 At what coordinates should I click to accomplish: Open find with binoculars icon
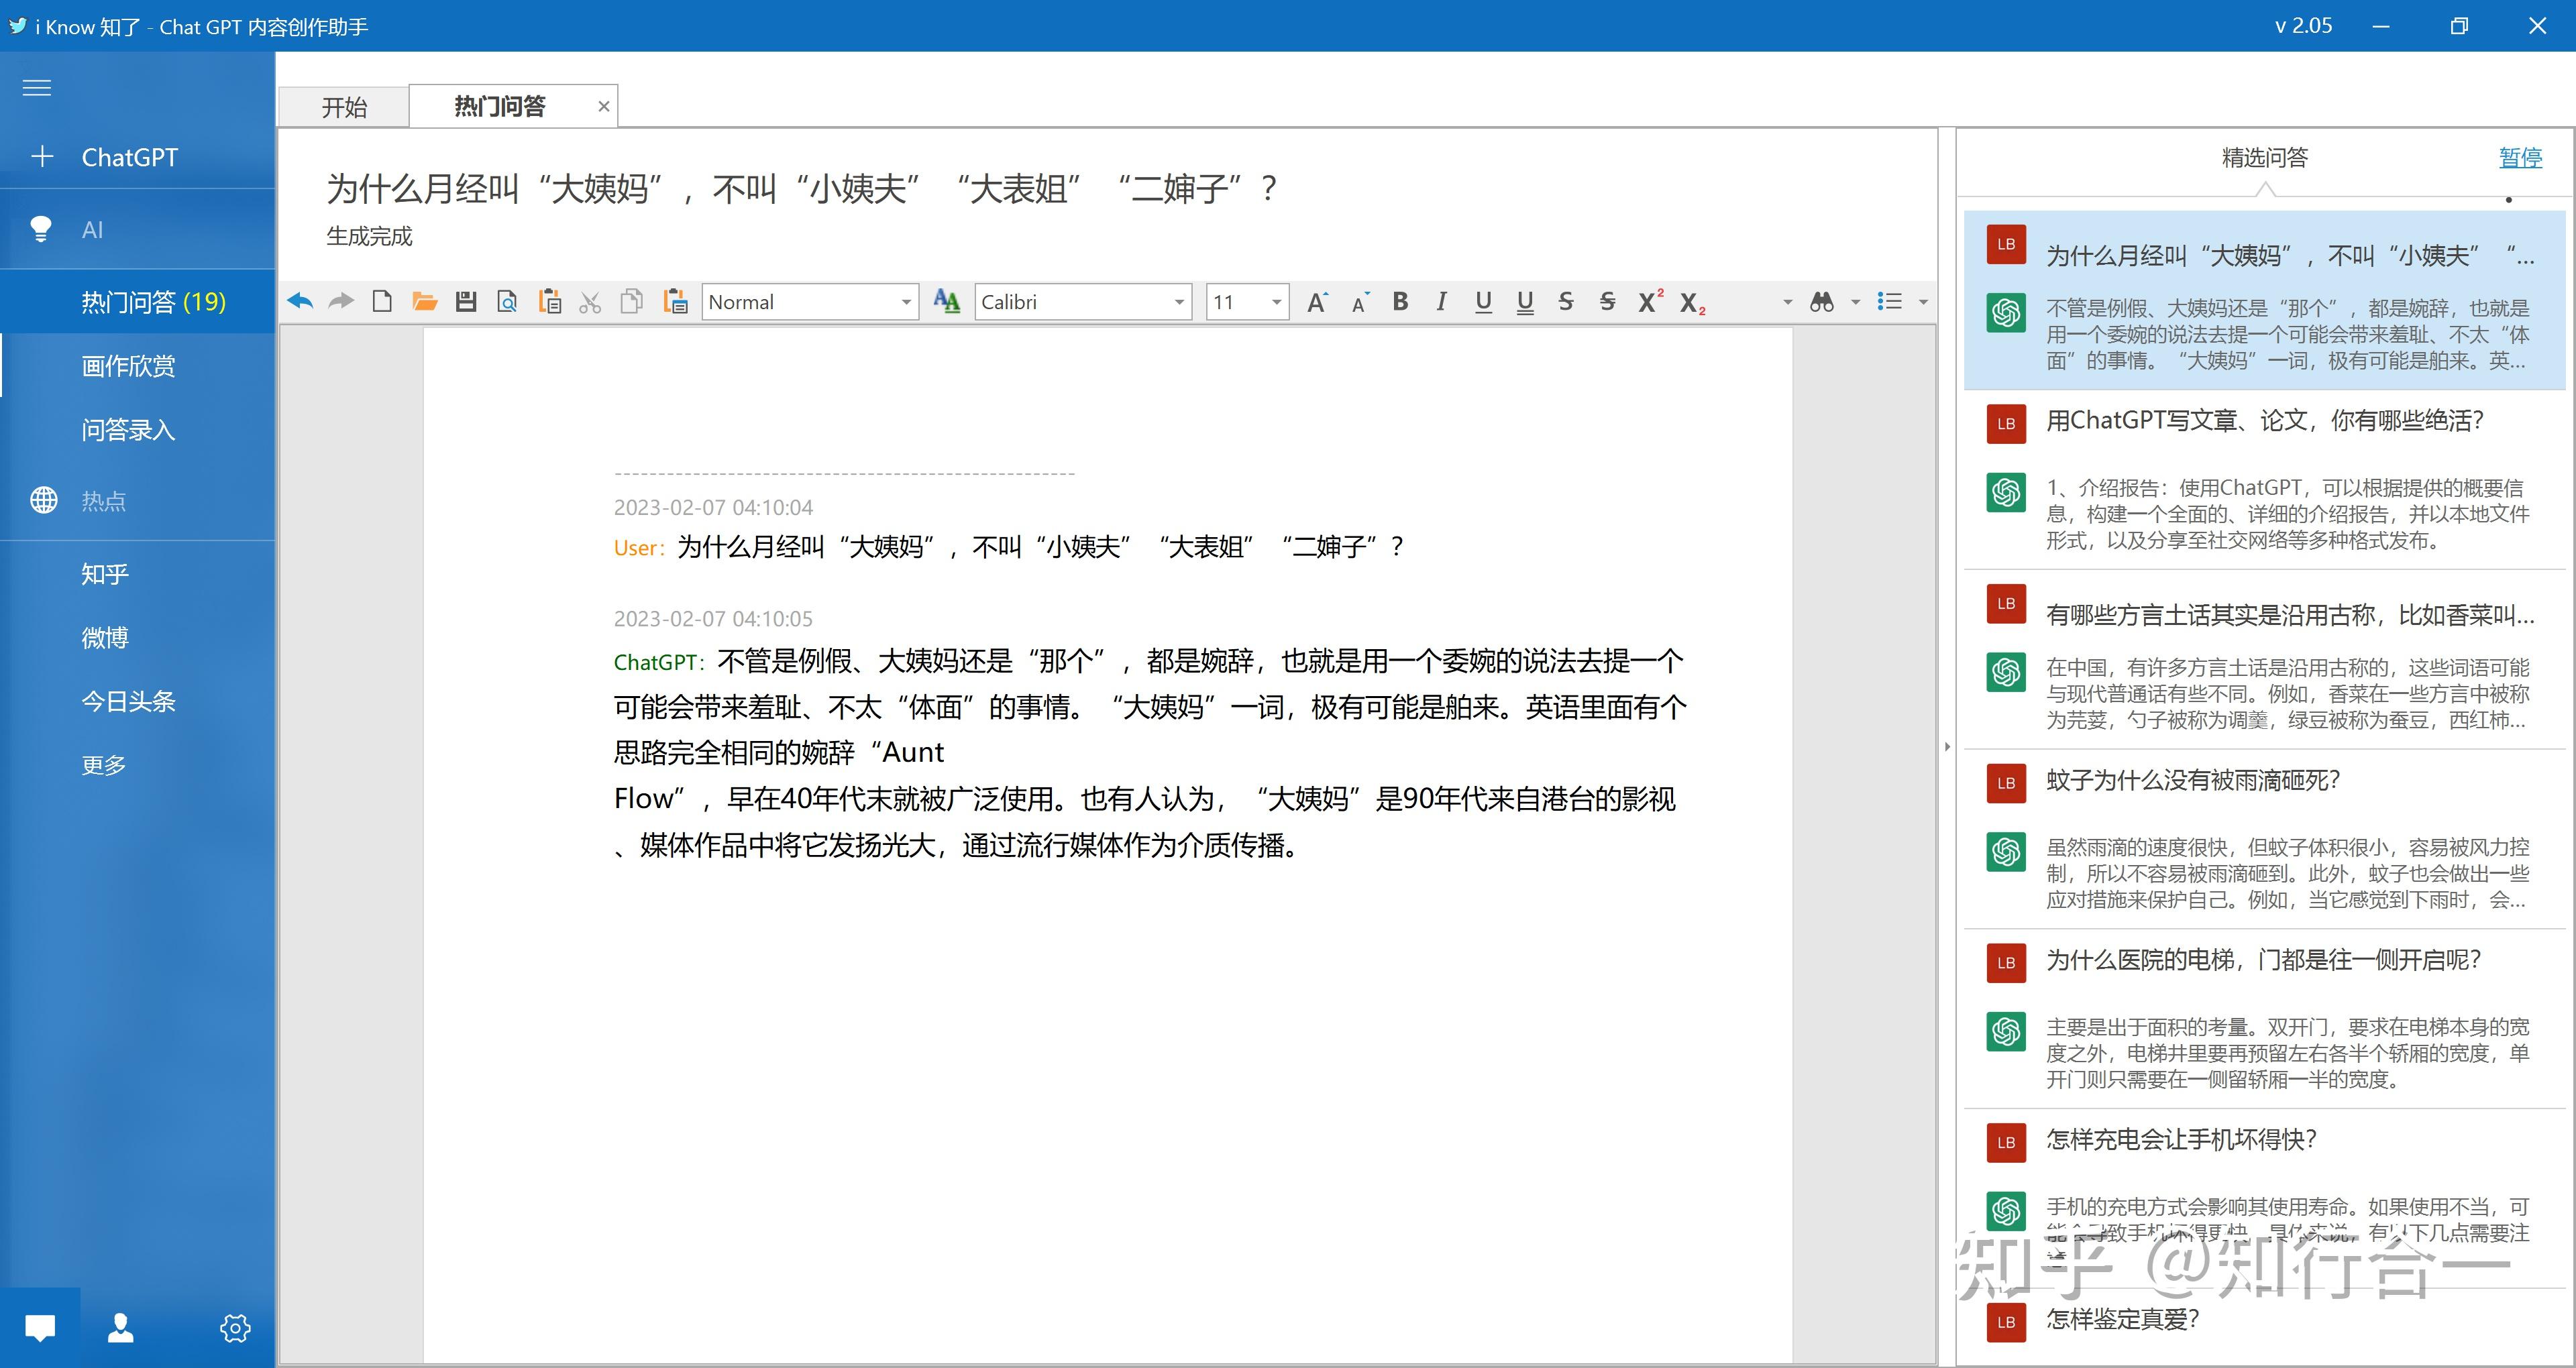(1822, 301)
